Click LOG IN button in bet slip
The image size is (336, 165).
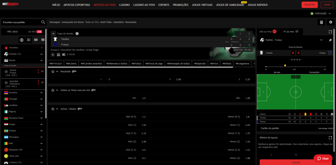tap(296, 162)
